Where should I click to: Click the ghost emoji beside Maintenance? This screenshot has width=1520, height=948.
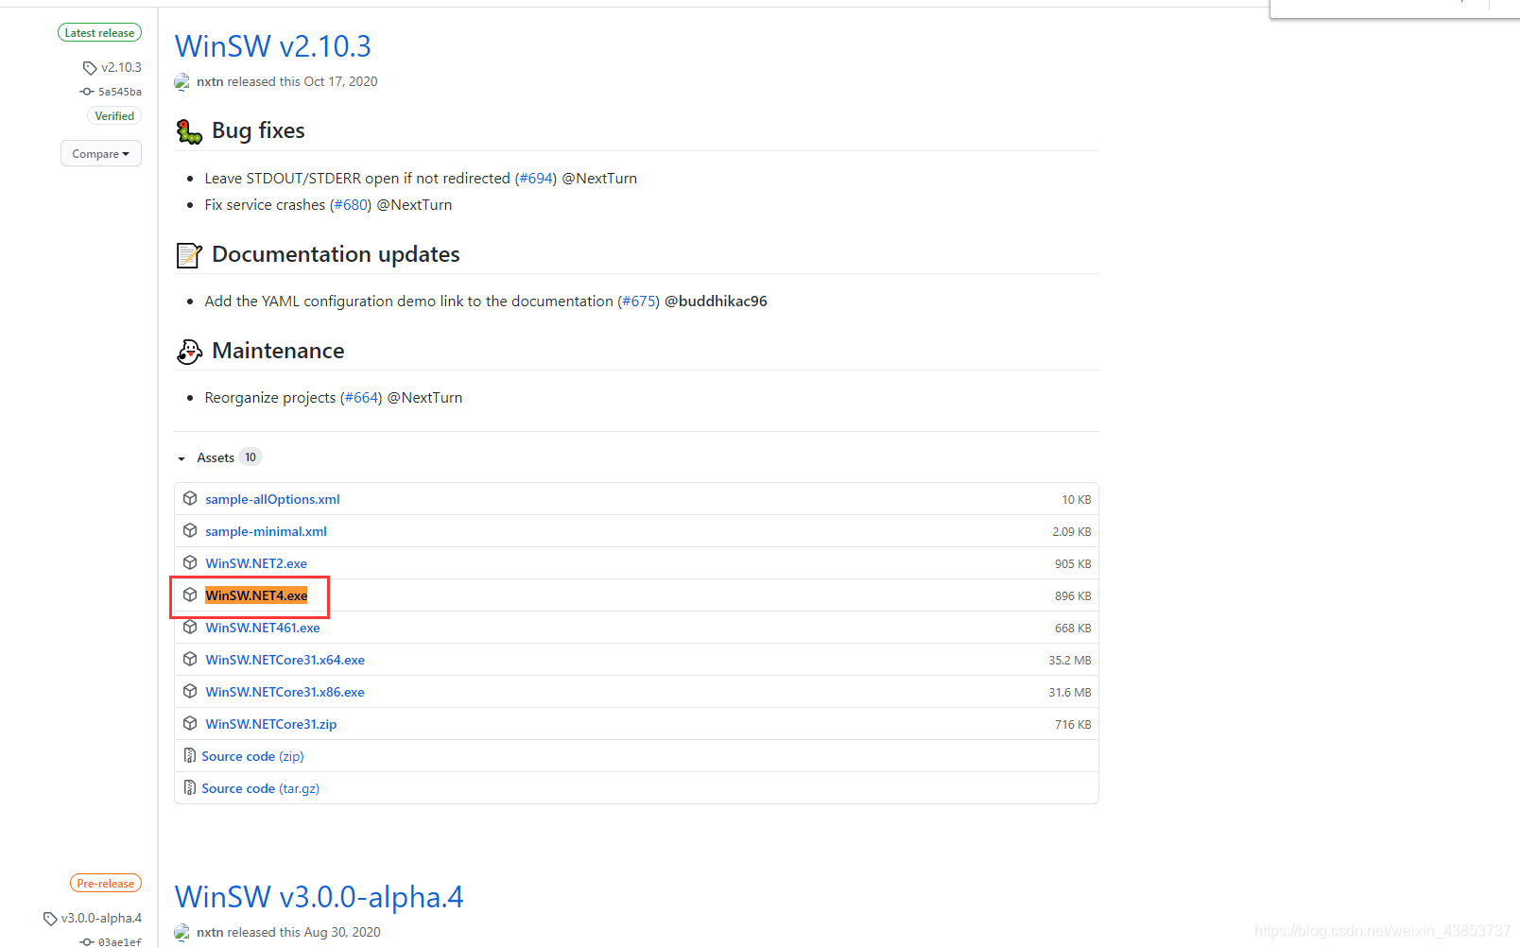click(189, 352)
